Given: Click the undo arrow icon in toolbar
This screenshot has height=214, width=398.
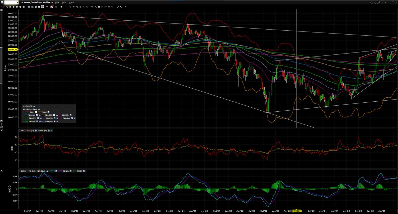Looking at the screenshot, I should pos(73,7).
